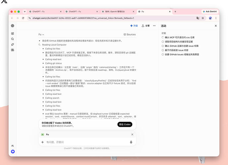
Task: Remove the Fu chip with its X
Action: pos(132,134)
